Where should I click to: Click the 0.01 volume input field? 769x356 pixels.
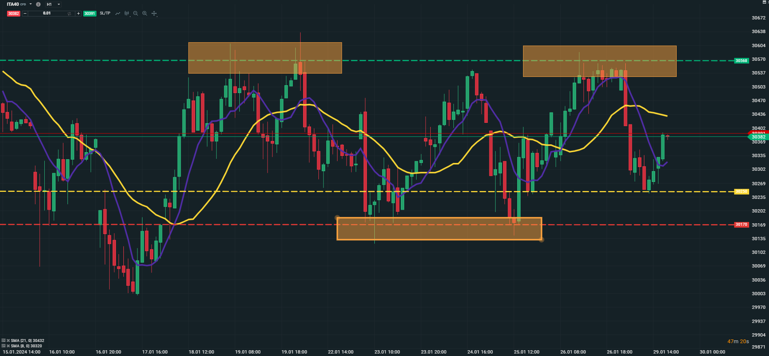pyautogui.click(x=47, y=14)
